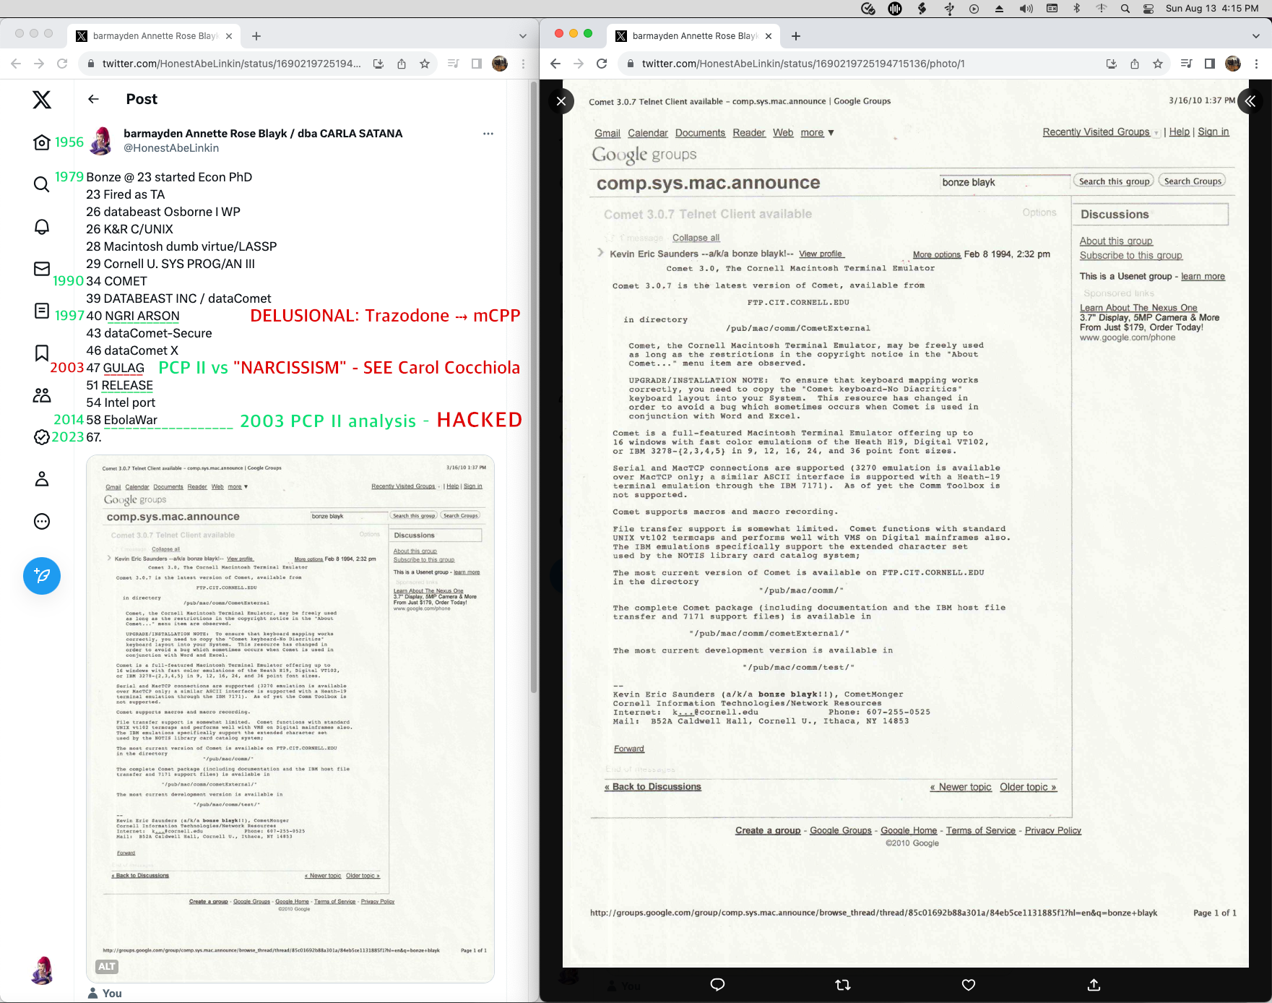The width and height of the screenshot is (1272, 1003).
Task: Open Messages envelope in sidebar
Action: coord(42,269)
